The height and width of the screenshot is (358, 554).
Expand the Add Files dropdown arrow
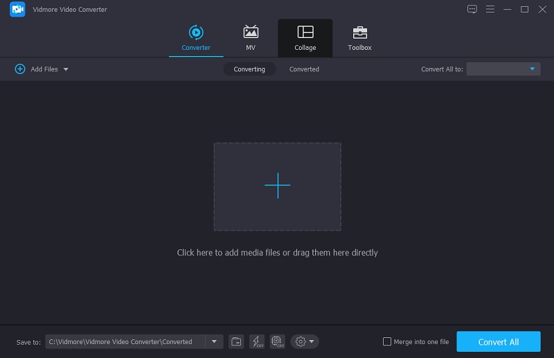coord(66,69)
